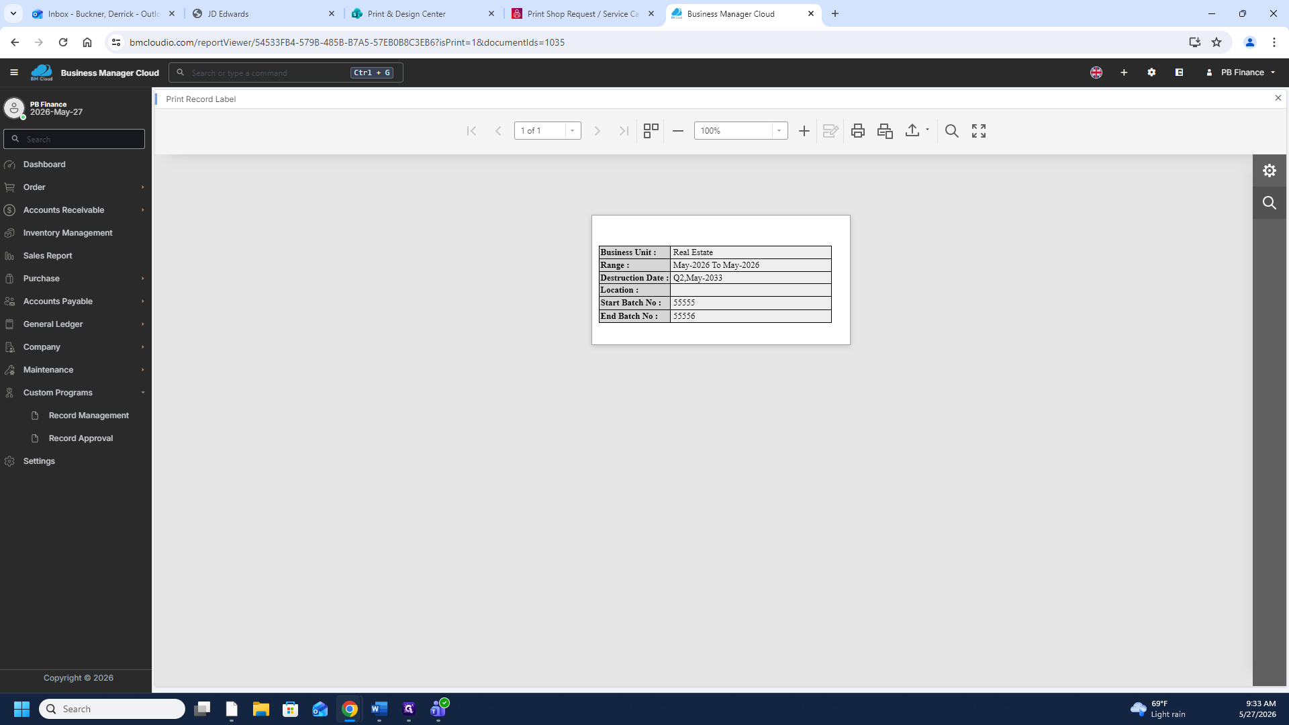Click the Q2,May-2033 destruction date value
This screenshot has width=1289, height=725.
pyautogui.click(x=698, y=278)
